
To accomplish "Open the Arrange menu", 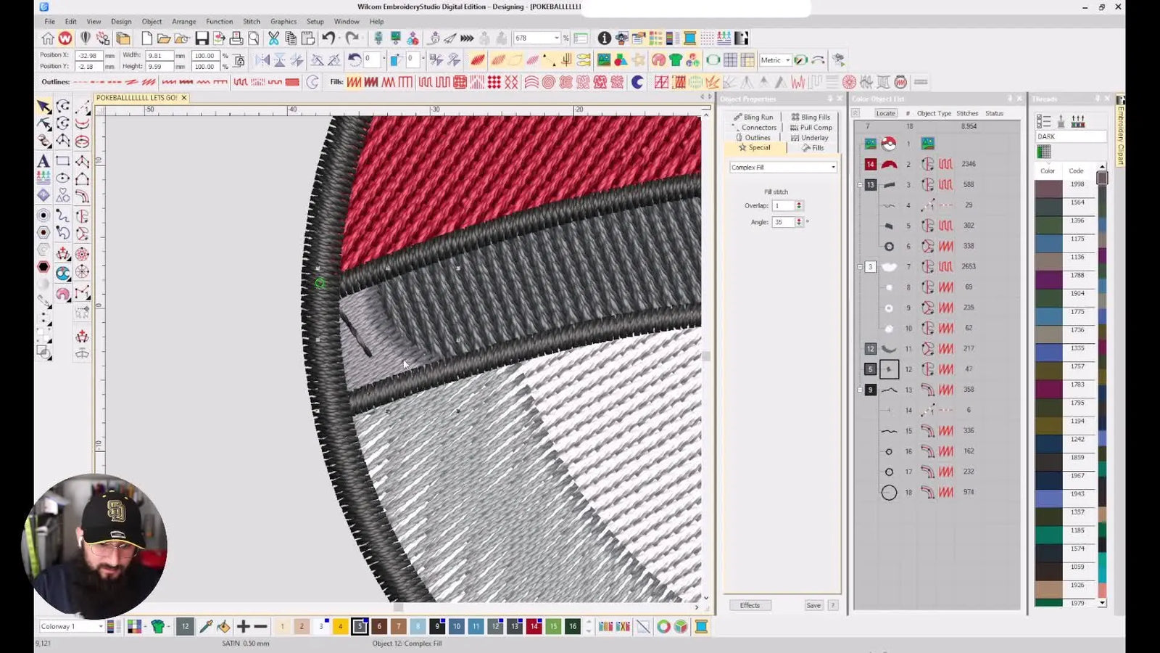I will coord(183,22).
